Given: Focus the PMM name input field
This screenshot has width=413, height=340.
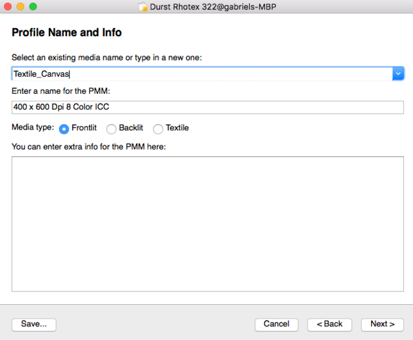Looking at the screenshot, I should click(208, 107).
